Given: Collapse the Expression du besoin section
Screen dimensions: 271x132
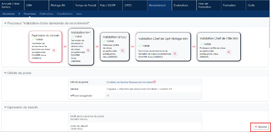Looking at the screenshot, I should [5, 107].
